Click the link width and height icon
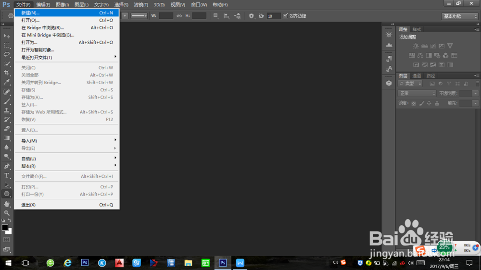The height and width of the screenshot is (270, 481). (x=179, y=16)
